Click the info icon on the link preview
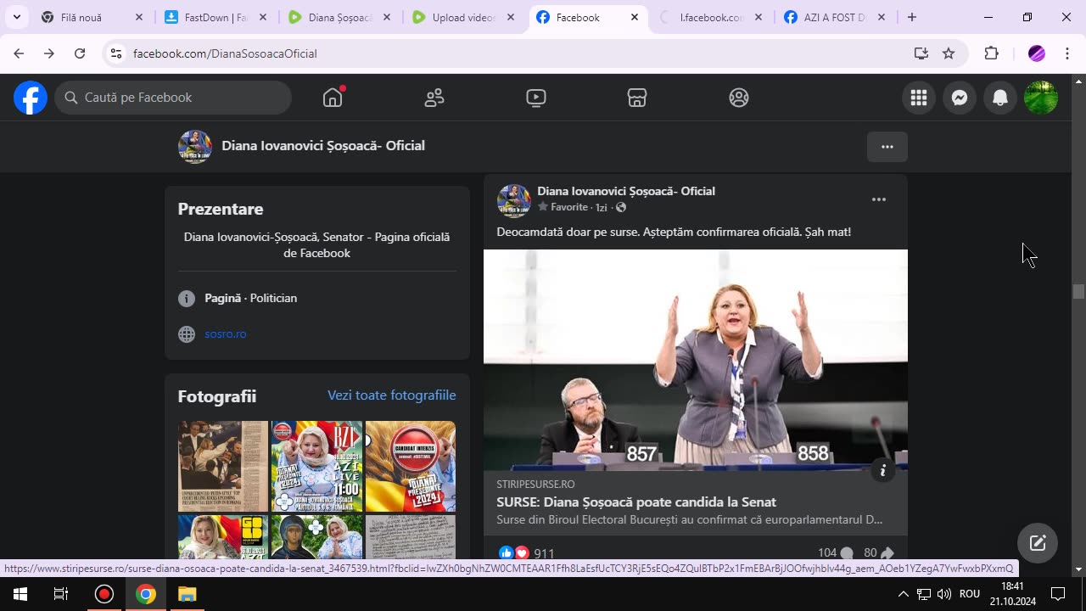Image resolution: width=1086 pixels, height=611 pixels. click(882, 470)
